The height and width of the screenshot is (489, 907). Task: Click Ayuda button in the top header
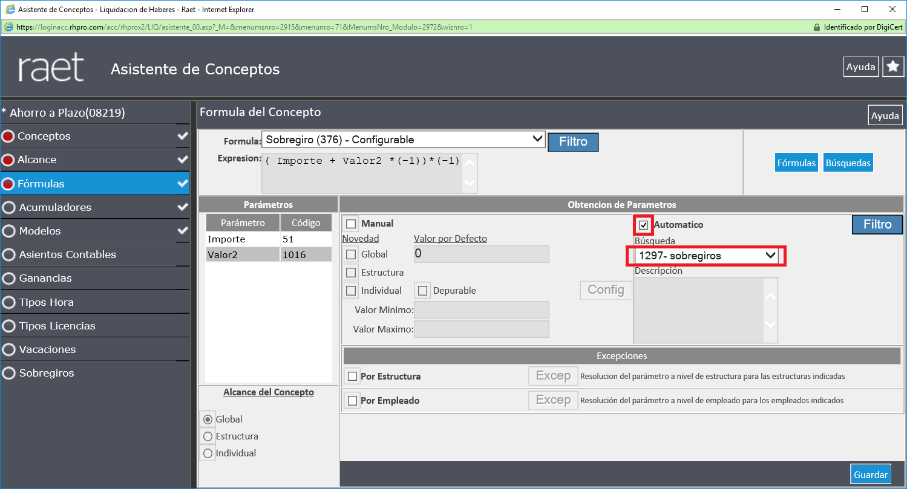pyautogui.click(x=861, y=67)
